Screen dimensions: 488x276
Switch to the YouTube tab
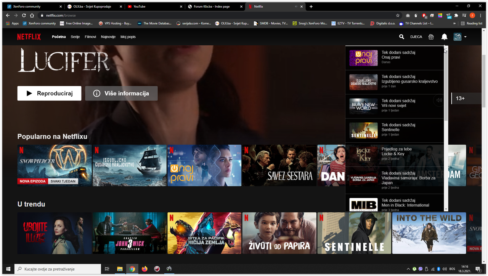154,6
